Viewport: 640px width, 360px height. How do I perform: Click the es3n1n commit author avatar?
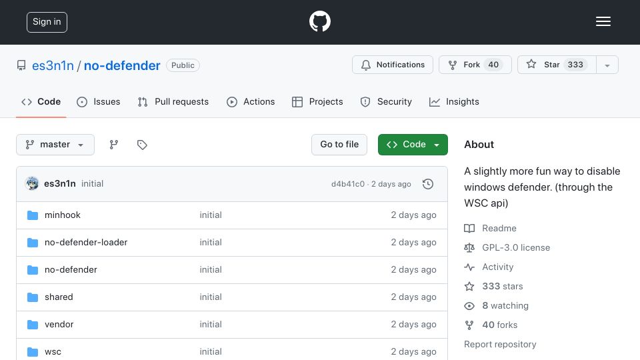coord(32,184)
